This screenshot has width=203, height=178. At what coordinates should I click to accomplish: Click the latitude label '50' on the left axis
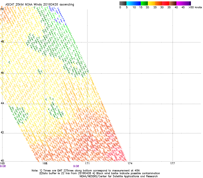[2, 9]
